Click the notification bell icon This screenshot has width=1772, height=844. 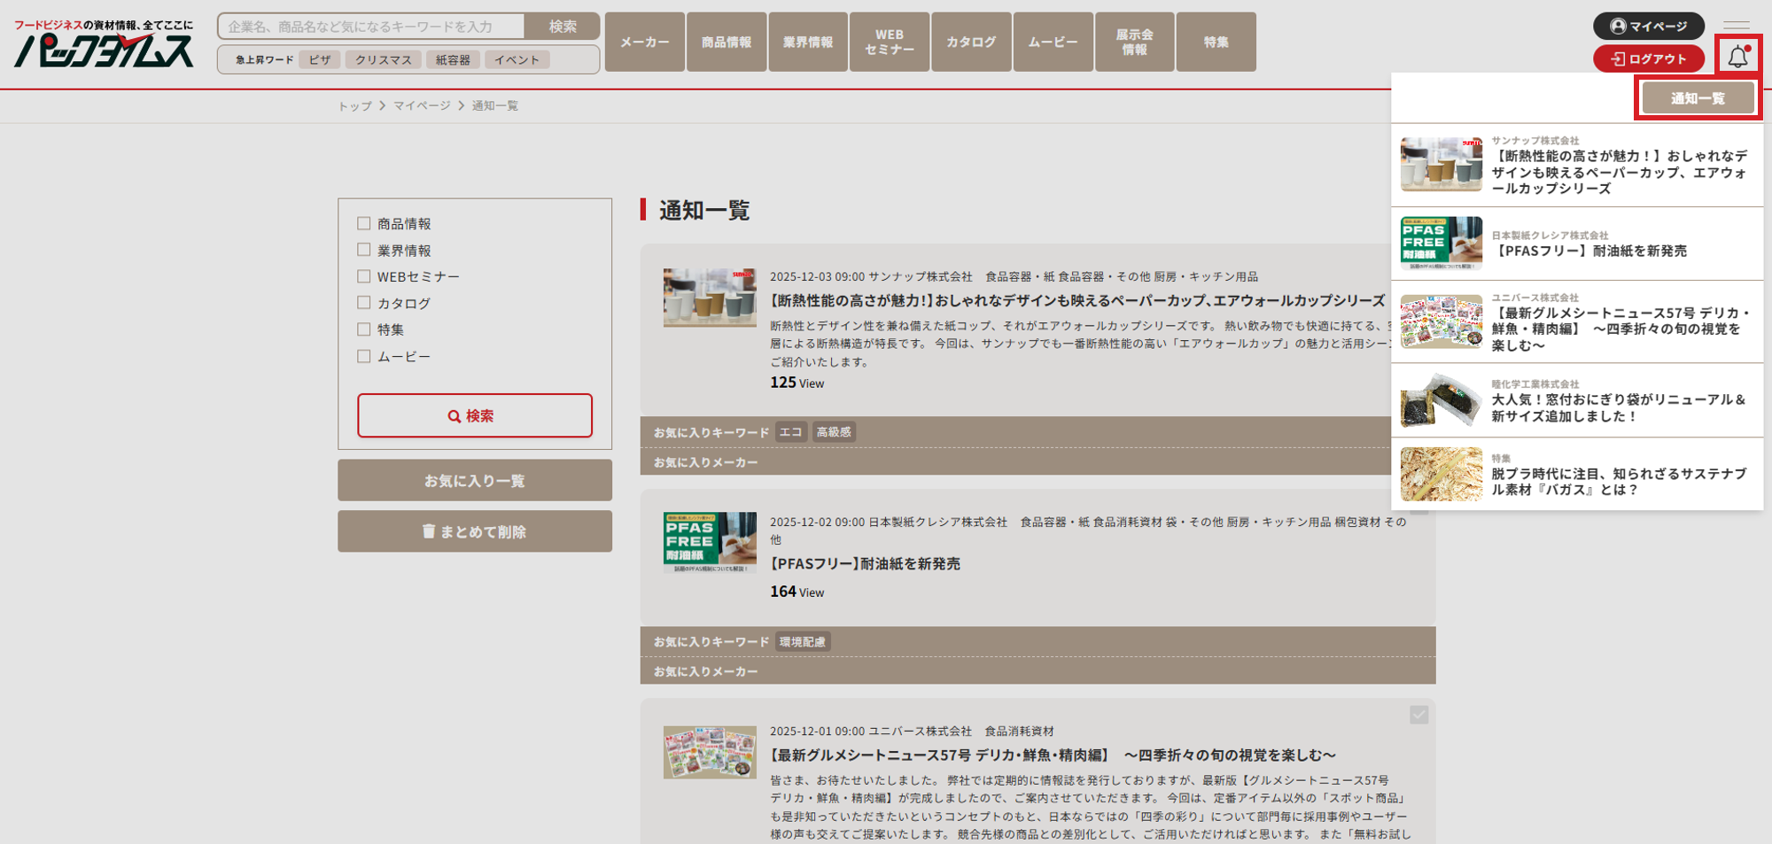pos(1737,57)
